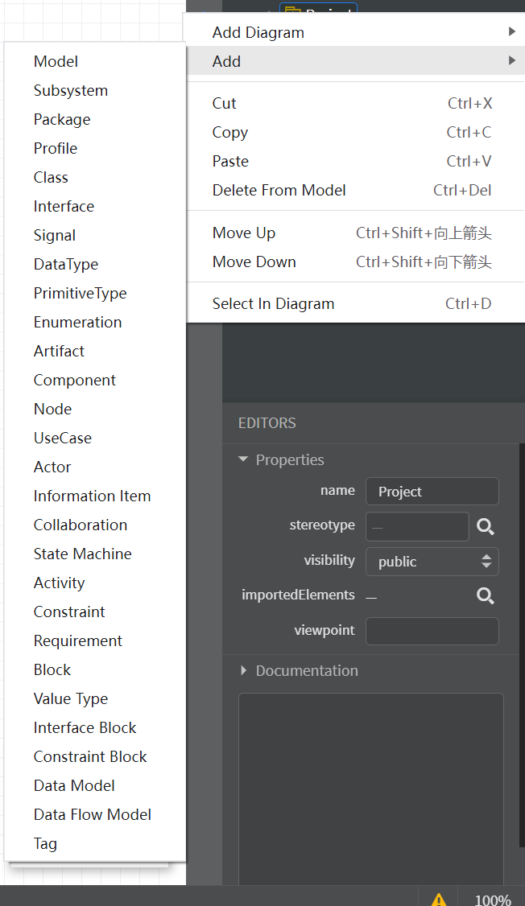Expand the Documentation section
The image size is (525, 906).
tap(245, 670)
